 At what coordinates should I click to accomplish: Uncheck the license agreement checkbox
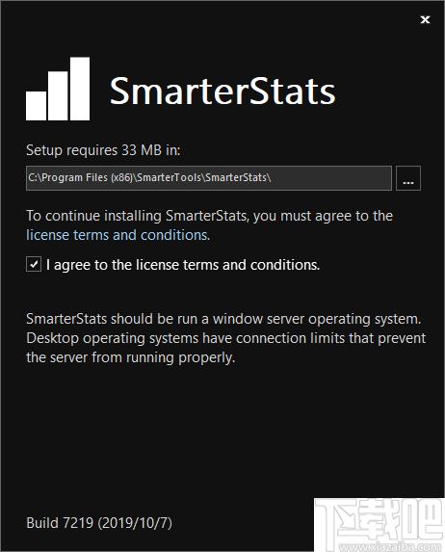[x=34, y=264]
